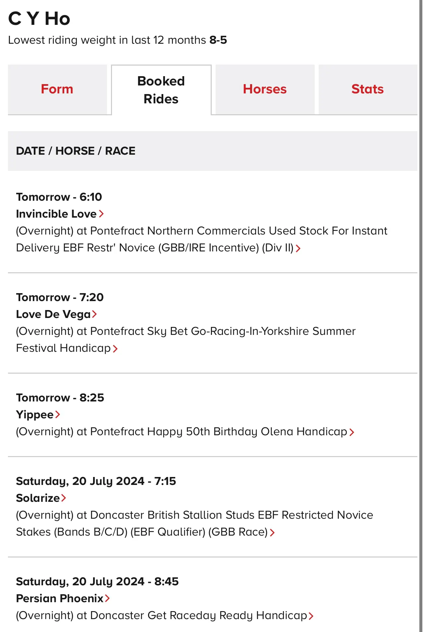This screenshot has width=425, height=632.
Task: Open the Form tab
Action: pos(57,89)
